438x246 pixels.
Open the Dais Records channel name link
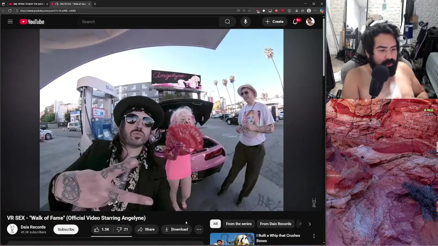coord(33,227)
